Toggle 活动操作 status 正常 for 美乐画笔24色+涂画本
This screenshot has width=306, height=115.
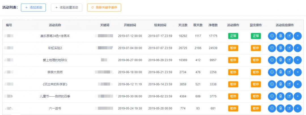(x=233, y=36)
